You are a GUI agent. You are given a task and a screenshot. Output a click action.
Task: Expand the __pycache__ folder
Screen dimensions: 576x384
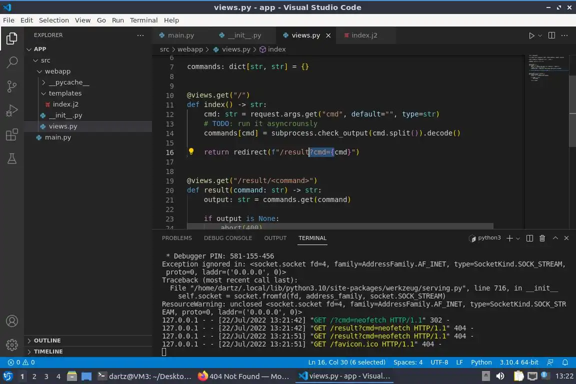pyautogui.click(x=88, y=82)
